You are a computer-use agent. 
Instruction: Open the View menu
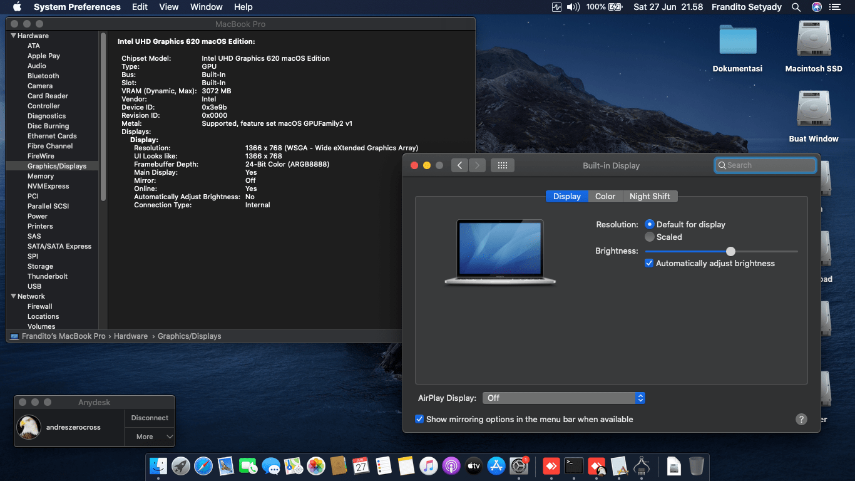[x=169, y=7]
